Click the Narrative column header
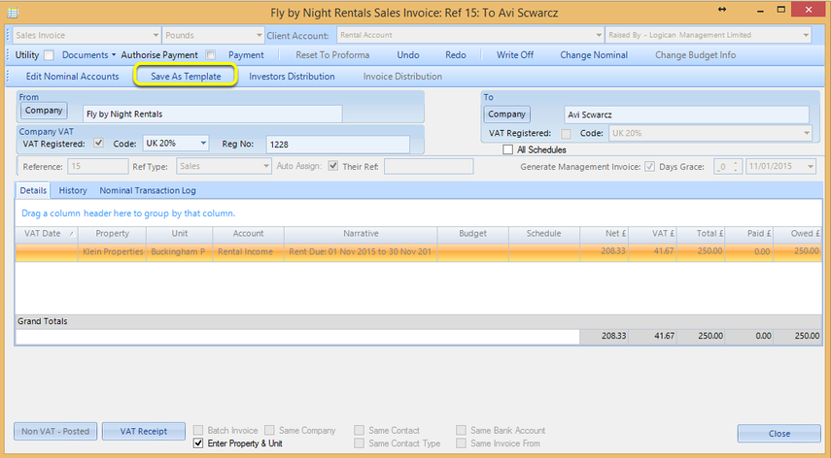Screen dimensions: 831x458 (361, 233)
